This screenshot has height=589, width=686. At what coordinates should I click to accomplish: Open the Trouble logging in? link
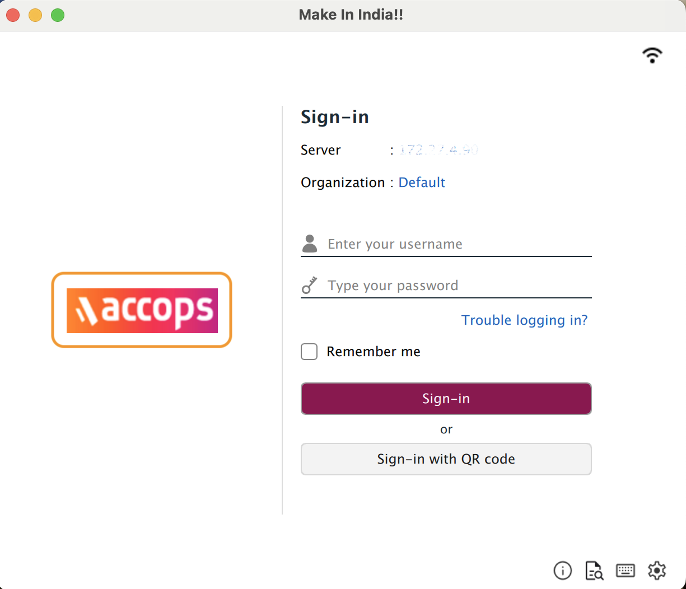click(x=524, y=320)
